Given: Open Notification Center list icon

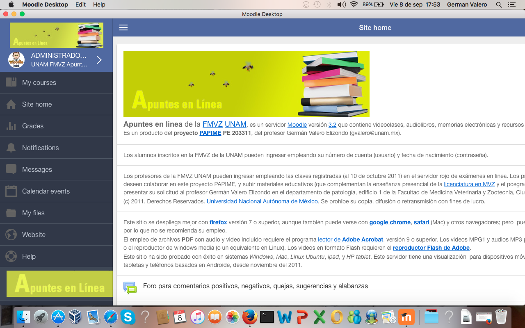Looking at the screenshot, I should click(511, 5).
